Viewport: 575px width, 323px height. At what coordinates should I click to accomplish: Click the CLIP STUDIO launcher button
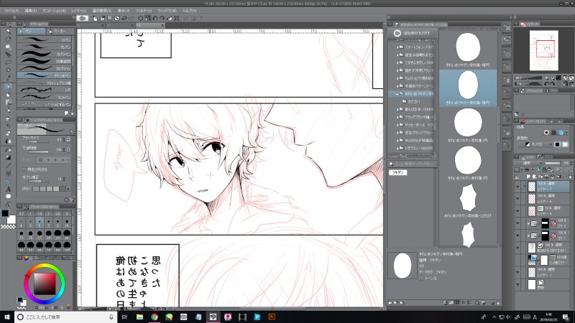pyautogui.click(x=83, y=18)
